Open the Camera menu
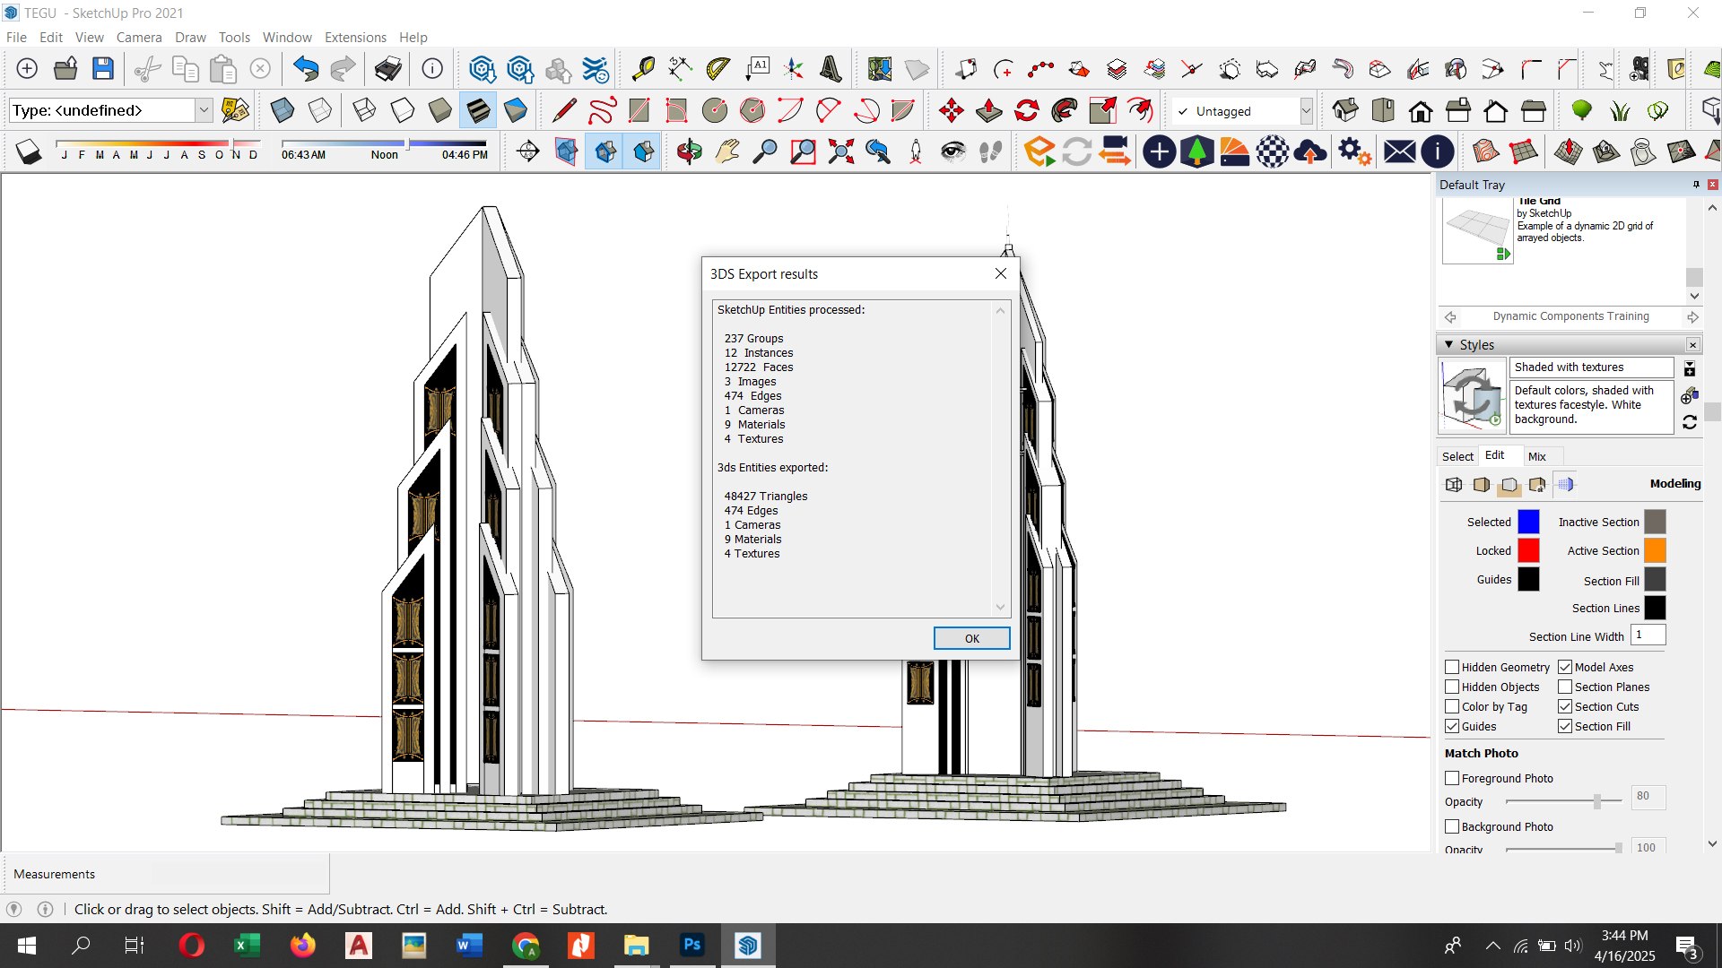 click(139, 37)
